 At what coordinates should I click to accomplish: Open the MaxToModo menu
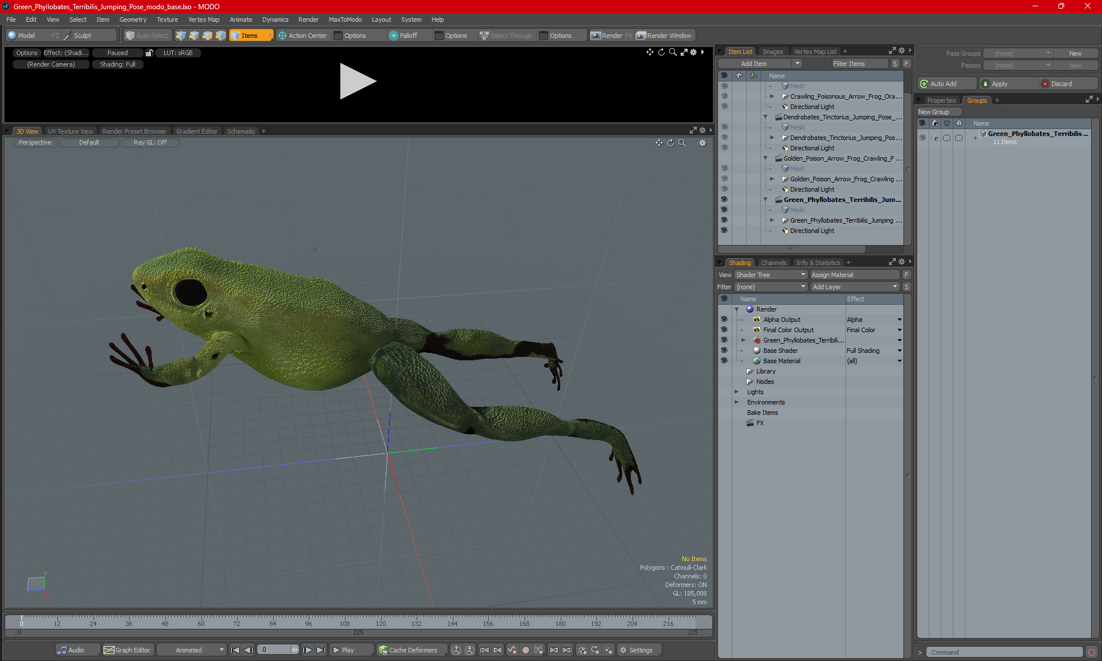coord(345,20)
